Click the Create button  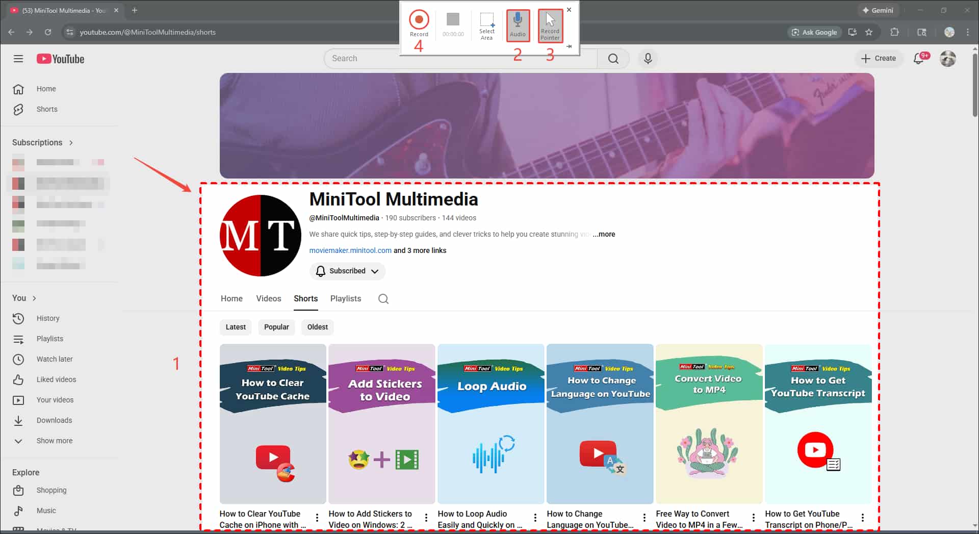pos(879,58)
